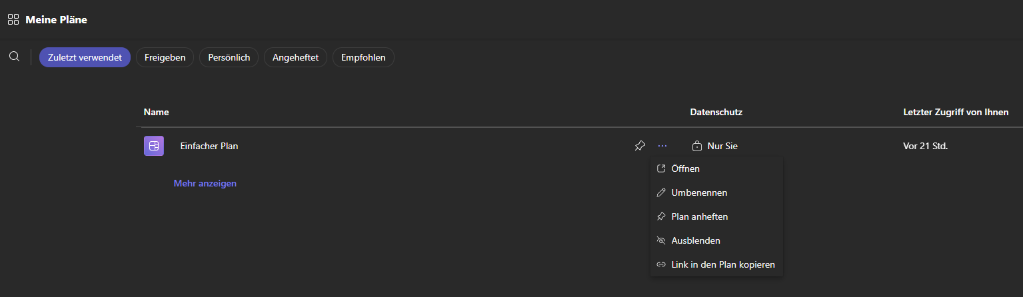The height and width of the screenshot is (297, 1023).
Task: Open the search magnifier icon
Action: pyautogui.click(x=14, y=57)
